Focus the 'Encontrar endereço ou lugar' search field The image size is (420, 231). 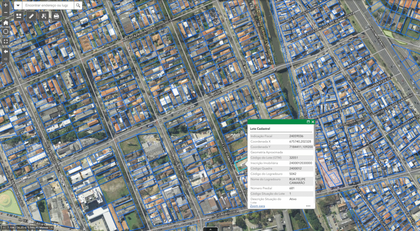coord(48,5)
